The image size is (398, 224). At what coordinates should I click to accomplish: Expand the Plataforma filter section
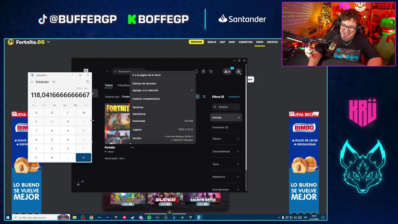click(x=226, y=177)
